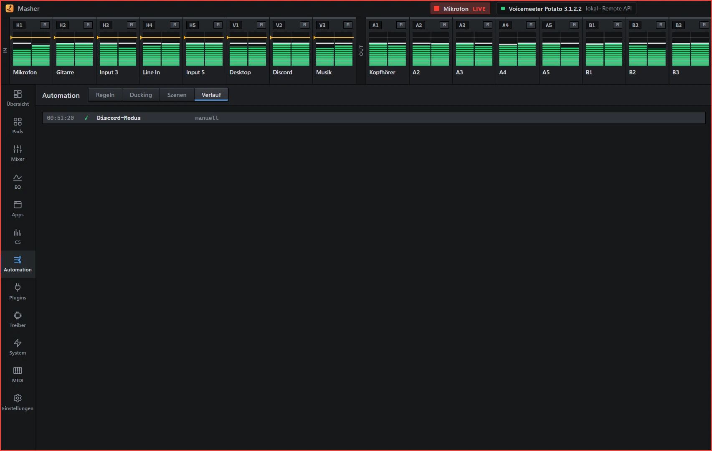Viewport: 712px width, 451px height.
Task: Click the manuell trigger text
Action: 207,118
